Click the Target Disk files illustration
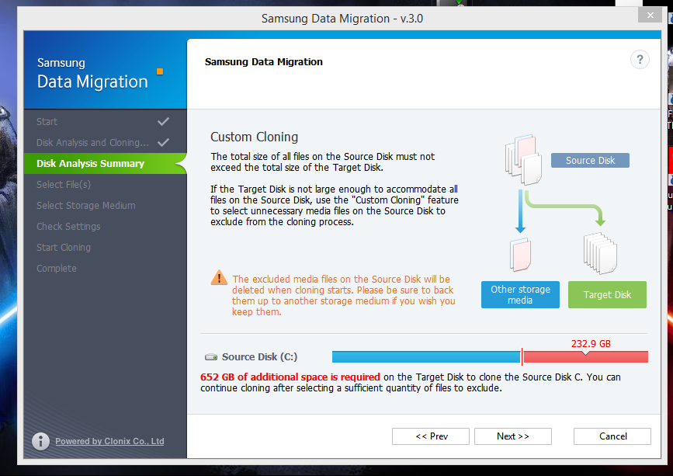Image resolution: width=673 pixels, height=476 pixels. tap(600, 253)
